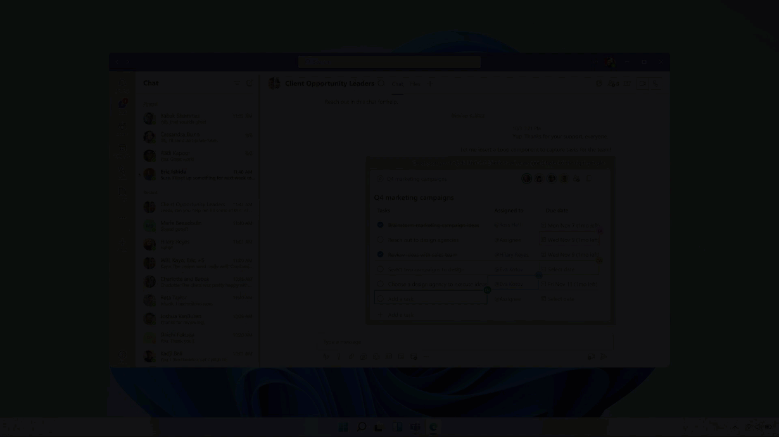The image size is (779, 437).
Task: Switch to the Chat tab in header
Action: [x=397, y=83]
